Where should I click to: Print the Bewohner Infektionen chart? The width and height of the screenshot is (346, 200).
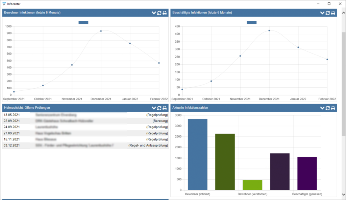(165, 13)
